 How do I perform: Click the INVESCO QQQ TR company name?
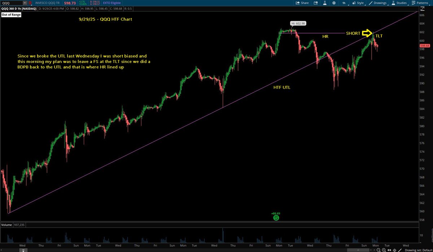[x=47, y=3]
